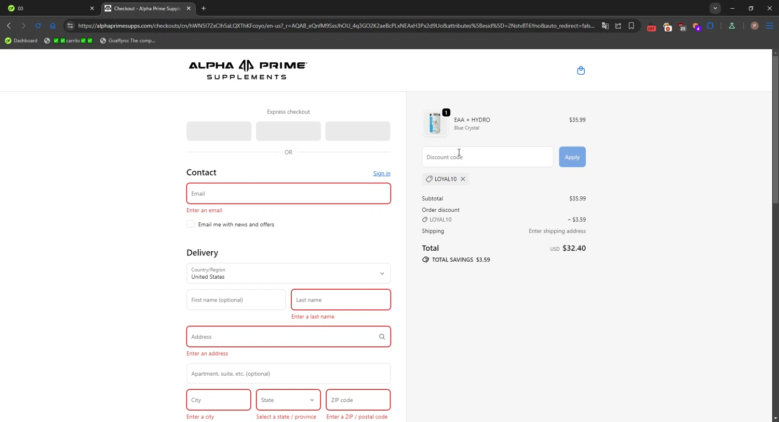This screenshot has height=422, width=779.
Task: Open the extensions puzzle icon
Action: (x=710, y=26)
